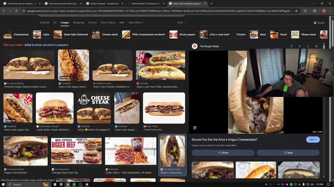Open Spotify from the taskbar

[74, 184]
